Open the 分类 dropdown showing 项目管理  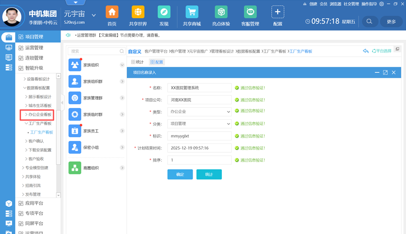pos(199,124)
